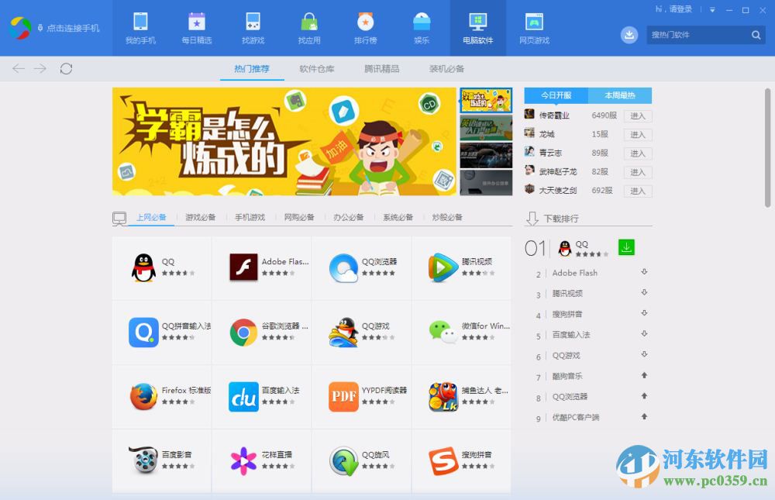Open the 网购必备 category list
Screen dimensions: 775x500
(x=298, y=218)
